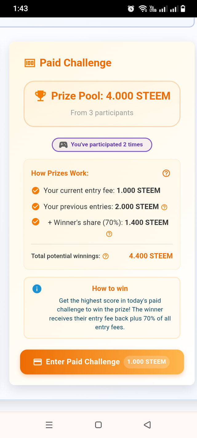
Task: Click the ticket icon beside Paid Challenge
Action: [30, 63]
